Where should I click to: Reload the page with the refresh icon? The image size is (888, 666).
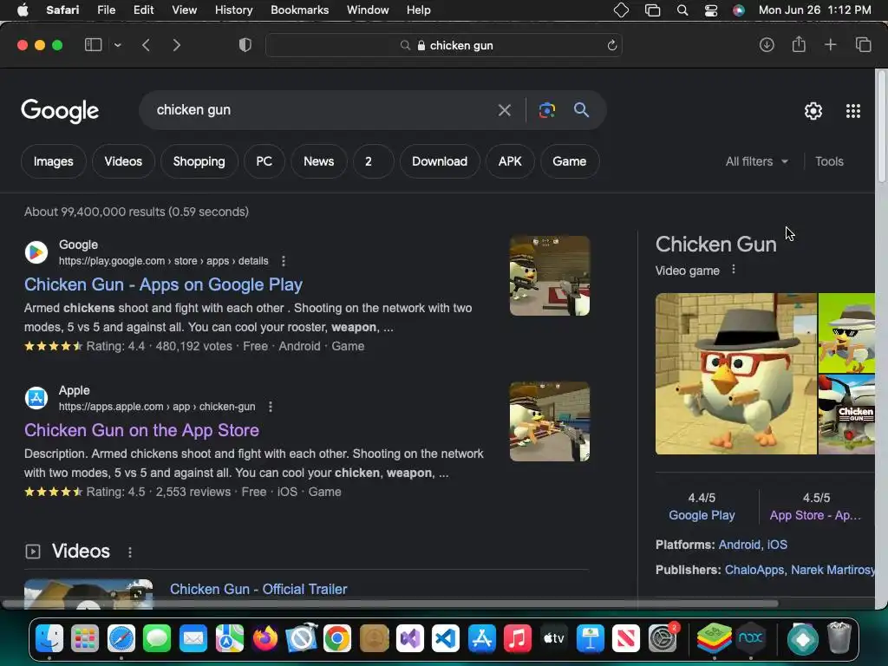click(611, 45)
